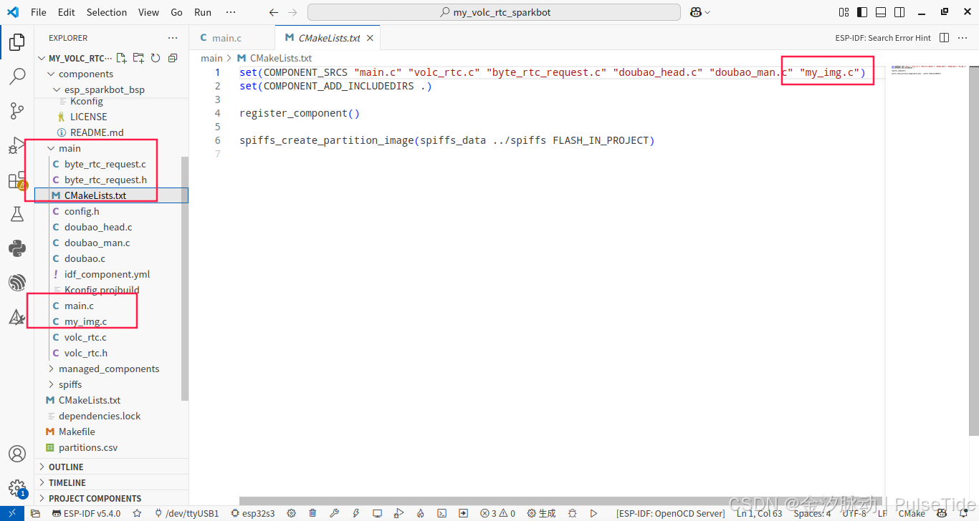
Task: Open the Accounts menu icon
Action: (17, 454)
